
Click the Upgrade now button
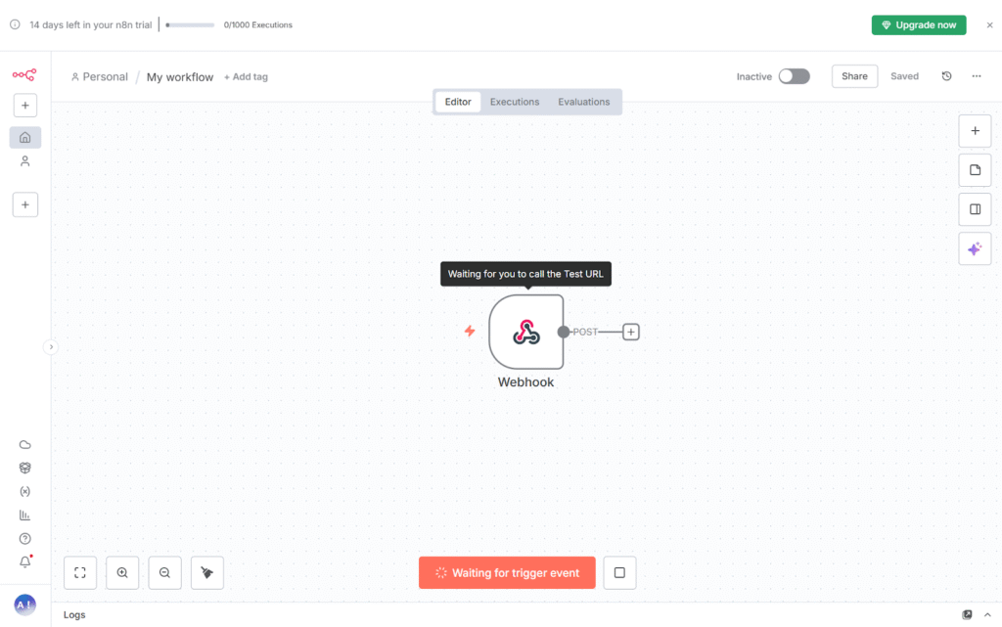coord(918,25)
